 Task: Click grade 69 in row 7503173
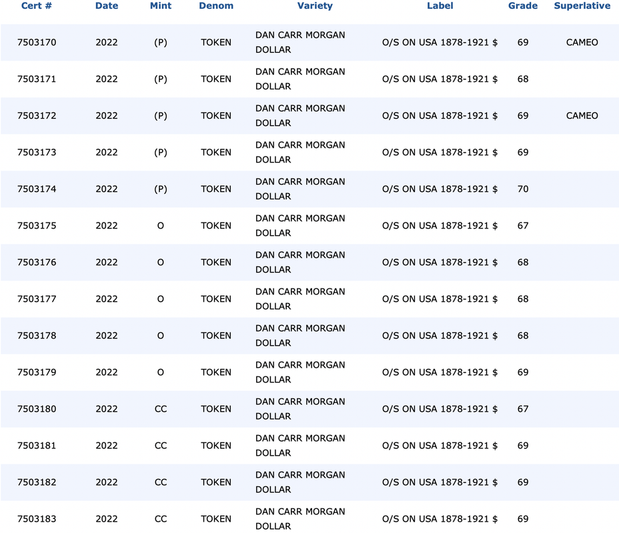click(523, 152)
